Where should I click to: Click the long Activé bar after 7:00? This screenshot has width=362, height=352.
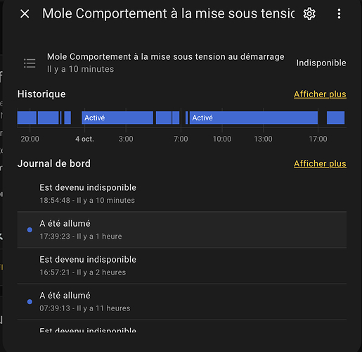coord(254,118)
